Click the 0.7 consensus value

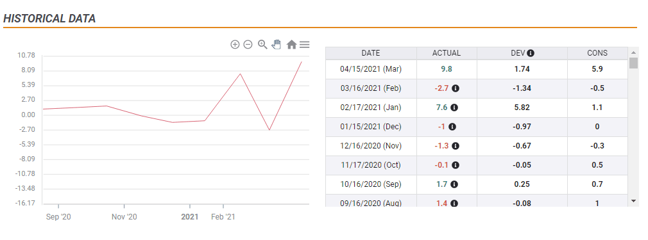pos(597,184)
